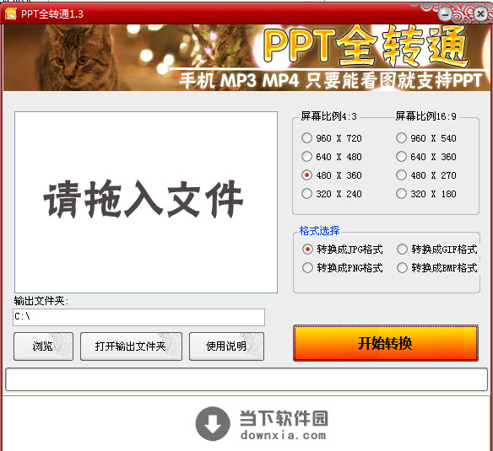
Task: Select the 480 X 360 resolution option
Action: [x=332, y=175]
